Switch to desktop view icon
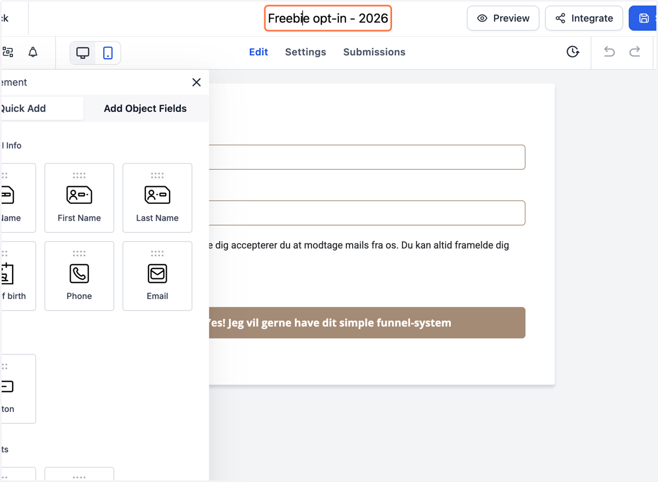 click(83, 53)
